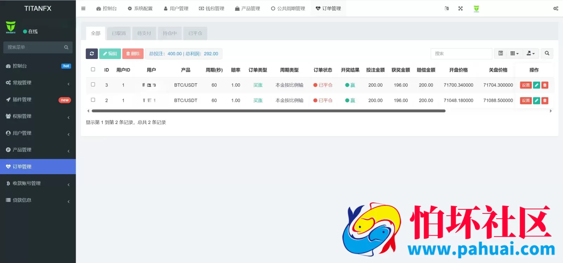The height and width of the screenshot is (263, 563).
Task: Click the language translate icon
Action: coord(447,8)
